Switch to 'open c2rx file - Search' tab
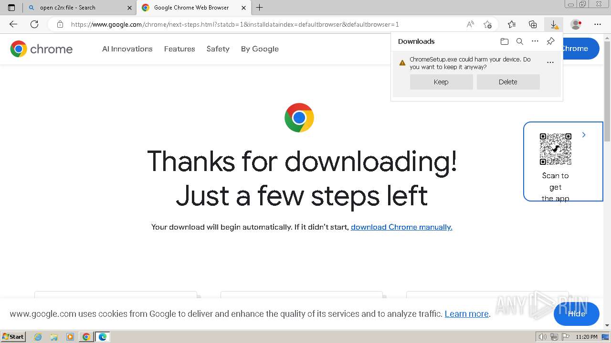Viewport: 611px width, 343px height. [x=79, y=8]
